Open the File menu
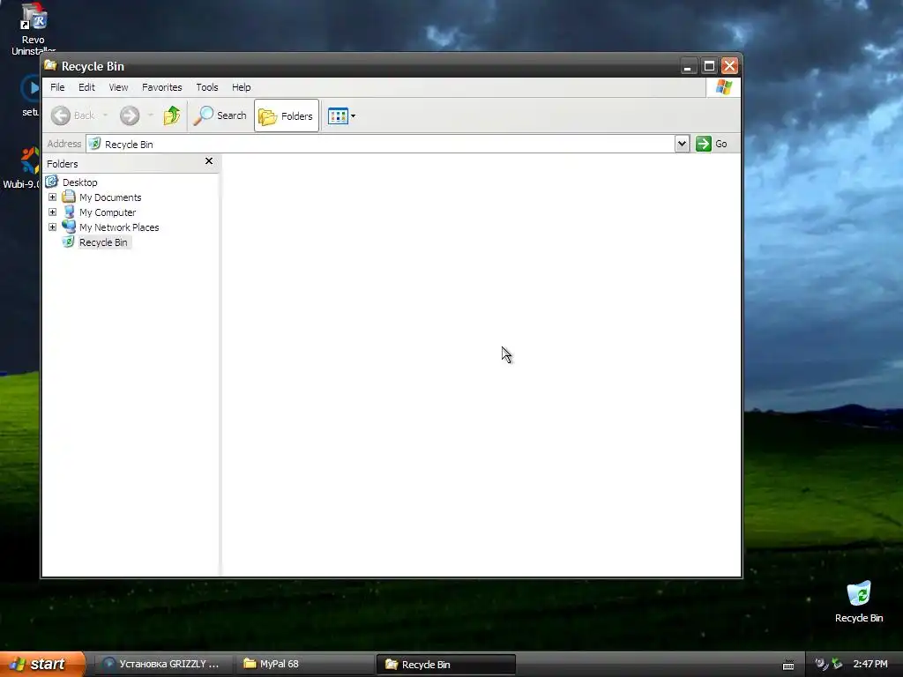Viewport: 903px width, 677px height. (x=57, y=87)
